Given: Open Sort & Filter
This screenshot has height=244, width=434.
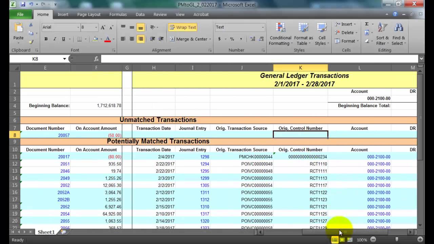Looking at the screenshot, I should point(382,34).
